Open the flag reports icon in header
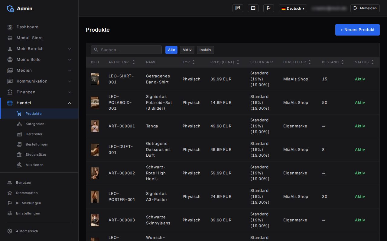Viewport: 387px width, 241px height. click(x=268, y=8)
